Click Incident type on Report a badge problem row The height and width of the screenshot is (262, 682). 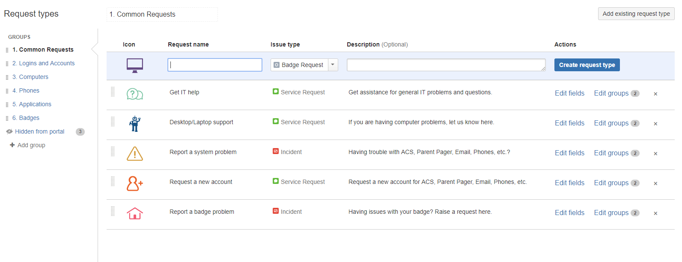[287, 212]
